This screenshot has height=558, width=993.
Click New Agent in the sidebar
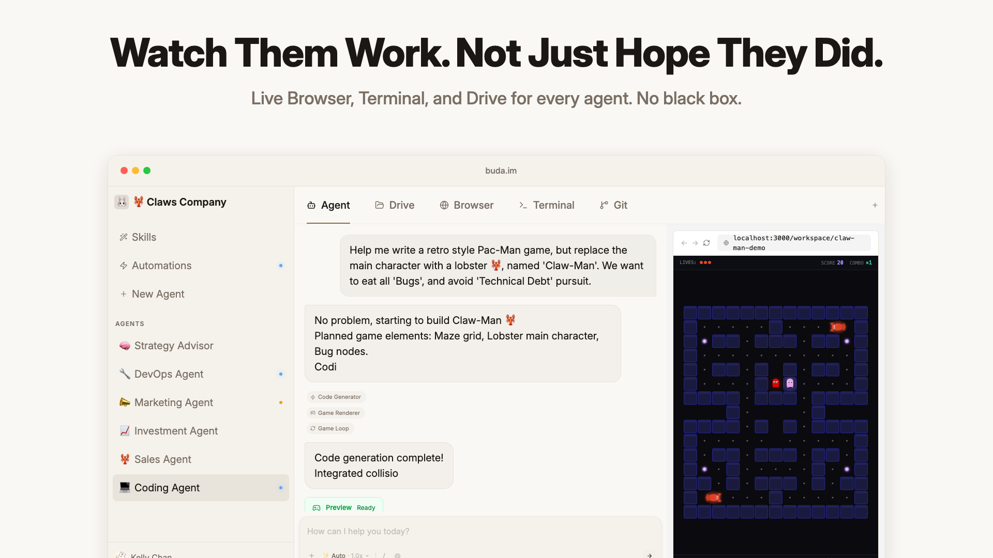[x=158, y=294]
